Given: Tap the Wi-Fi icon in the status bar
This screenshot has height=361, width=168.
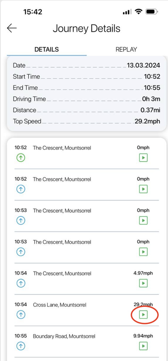Looking at the screenshot, I should pos(139,12).
